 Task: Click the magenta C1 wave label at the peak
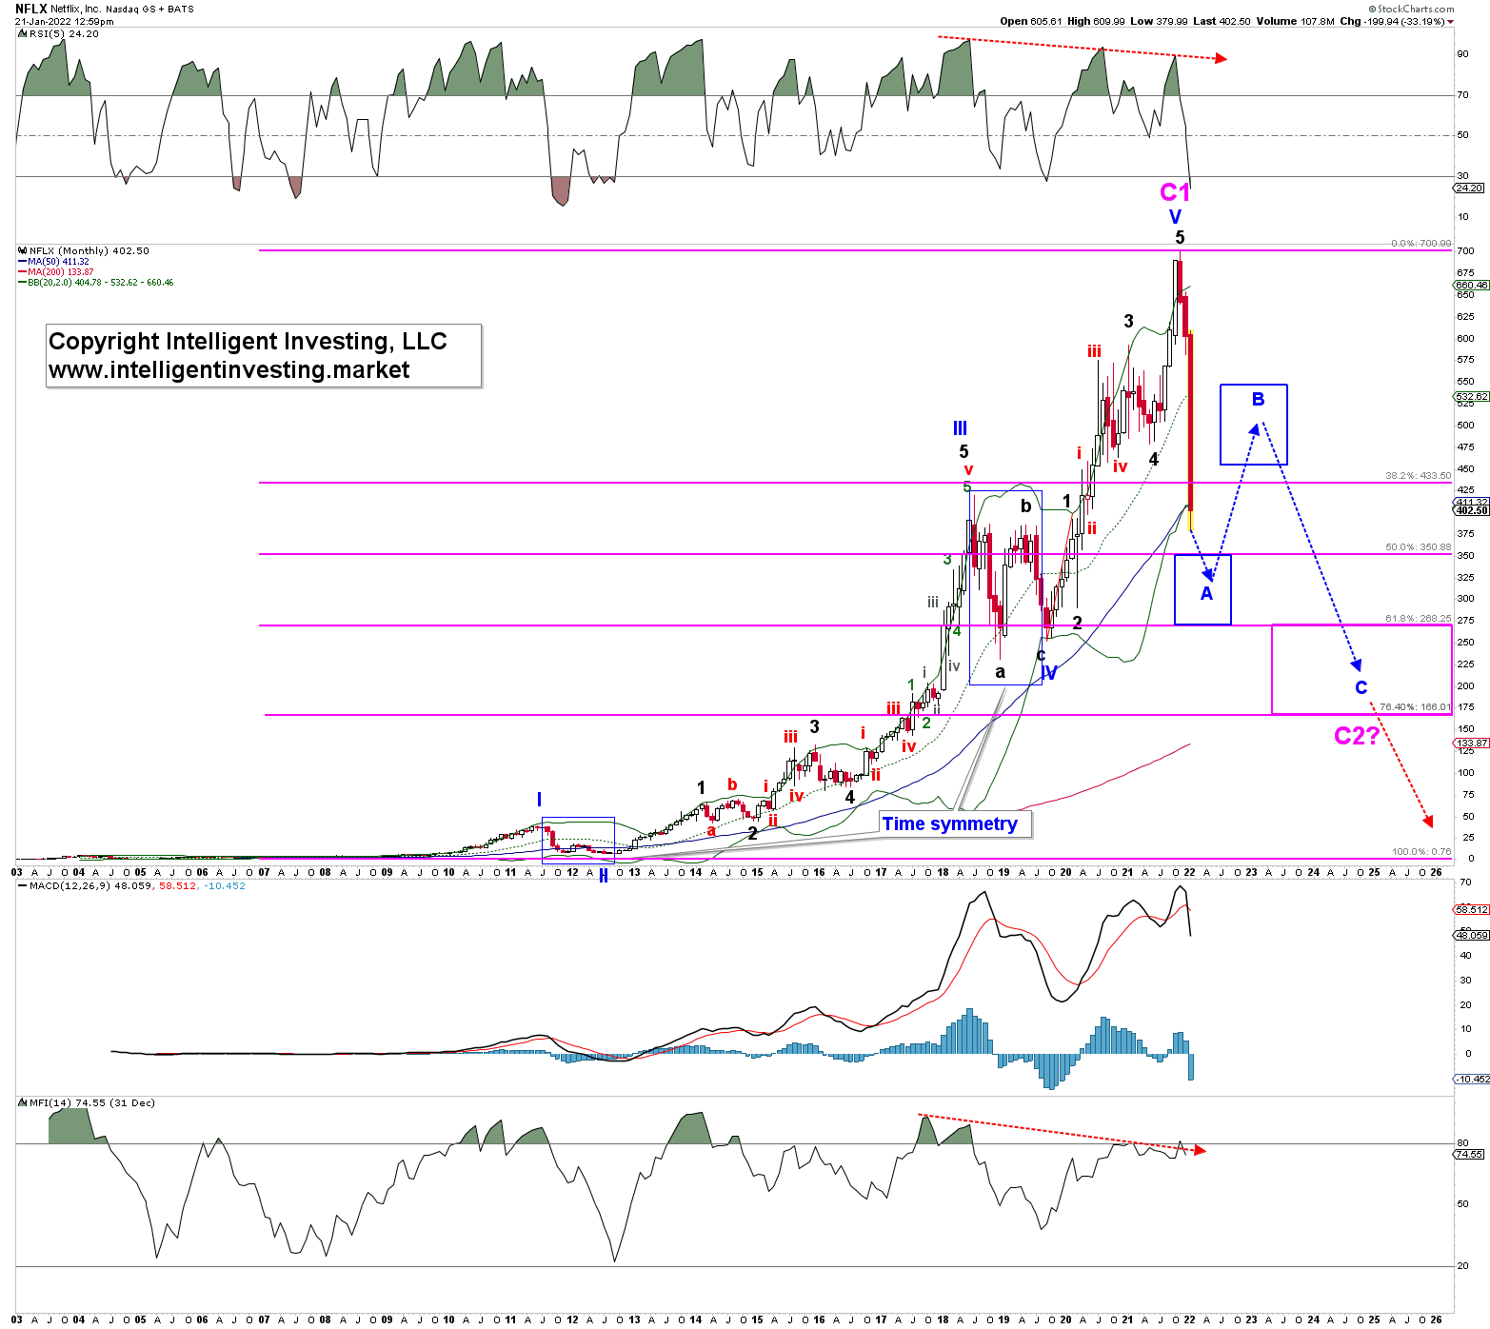pyautogui.click(x=1175, y=192)
